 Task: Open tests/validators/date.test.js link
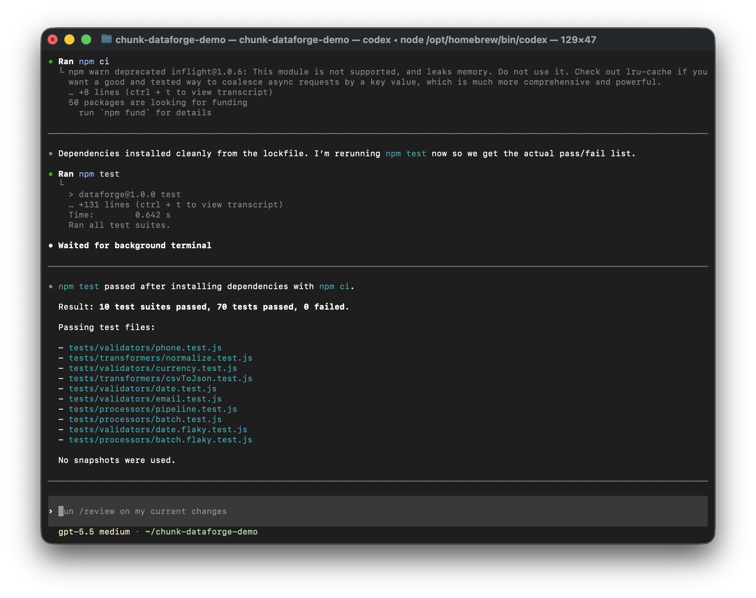tap(143, 388)
